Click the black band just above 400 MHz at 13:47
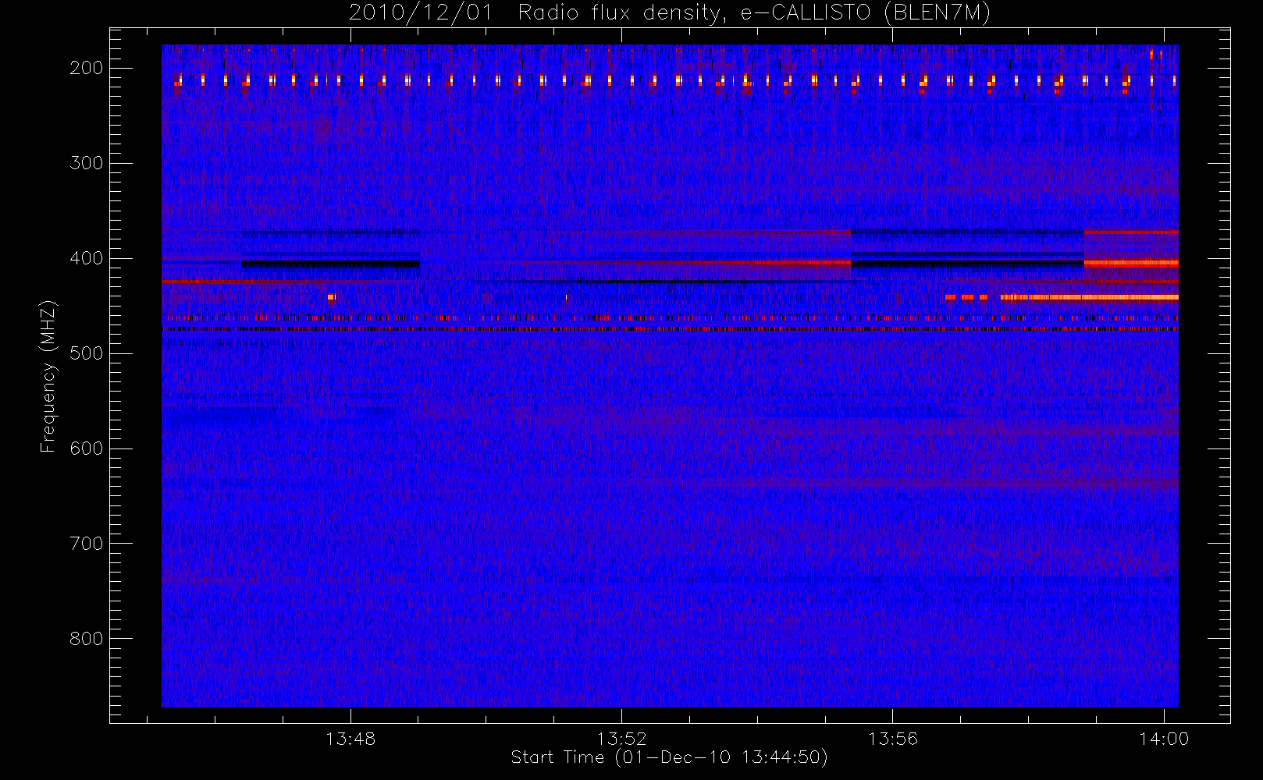The width and height of the screenshot is (1263, 780). pyautogui.click(x=331, y=264)
